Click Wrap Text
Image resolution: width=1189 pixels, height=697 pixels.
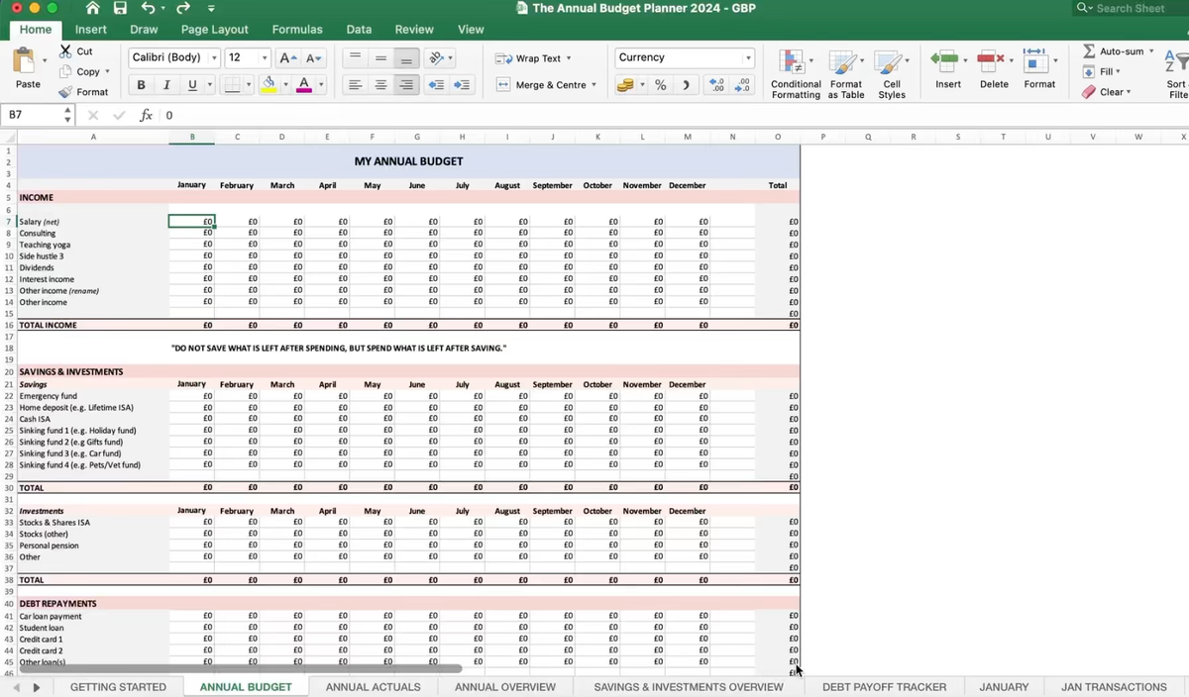click(533, 58)
